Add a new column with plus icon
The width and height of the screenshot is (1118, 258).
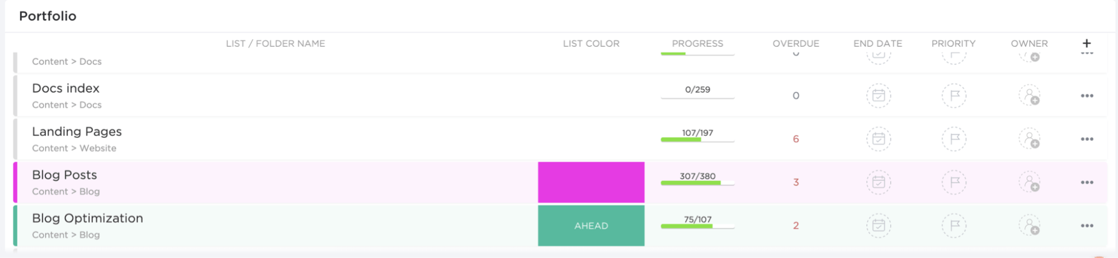pyautogui.click(x=1087, y=44)
